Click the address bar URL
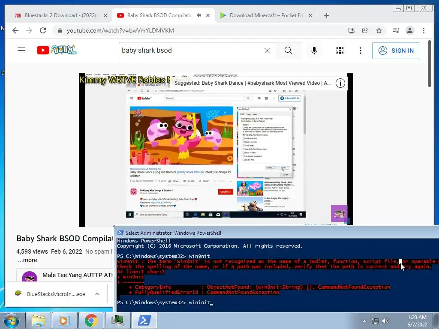Screen dimensions: 439x329 coord(120,30)
